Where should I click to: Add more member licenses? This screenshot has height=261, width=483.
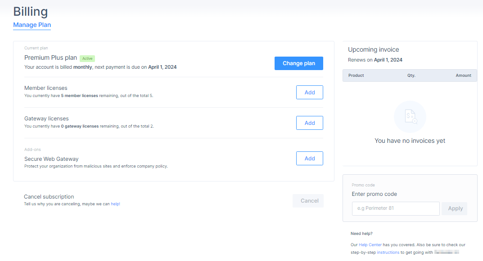tap(309, 92)
